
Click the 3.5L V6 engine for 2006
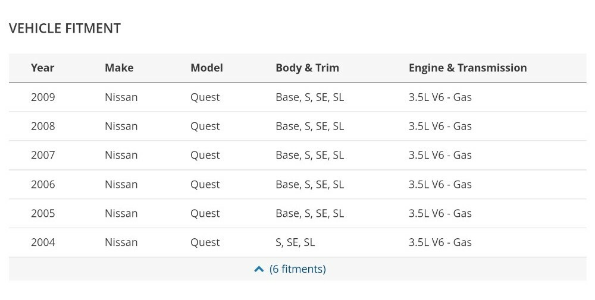coord(440,184)
